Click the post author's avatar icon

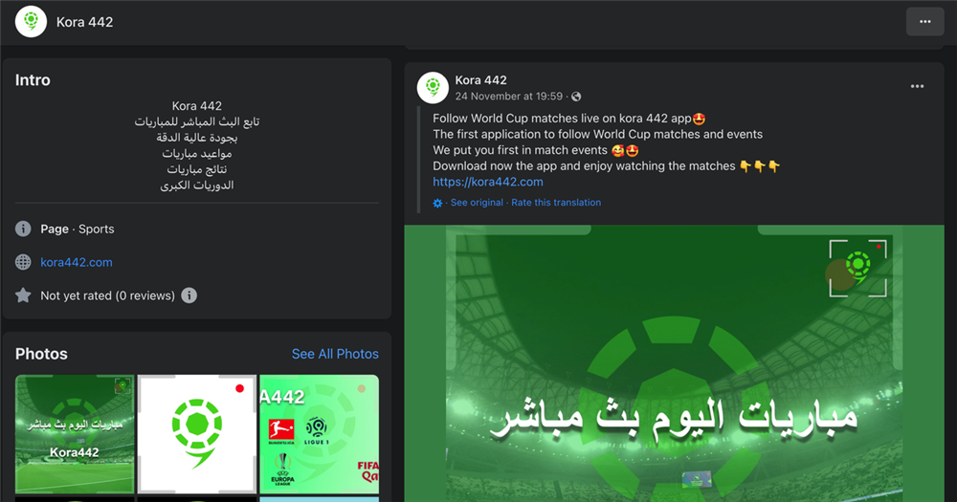click(x=433, y=88)
